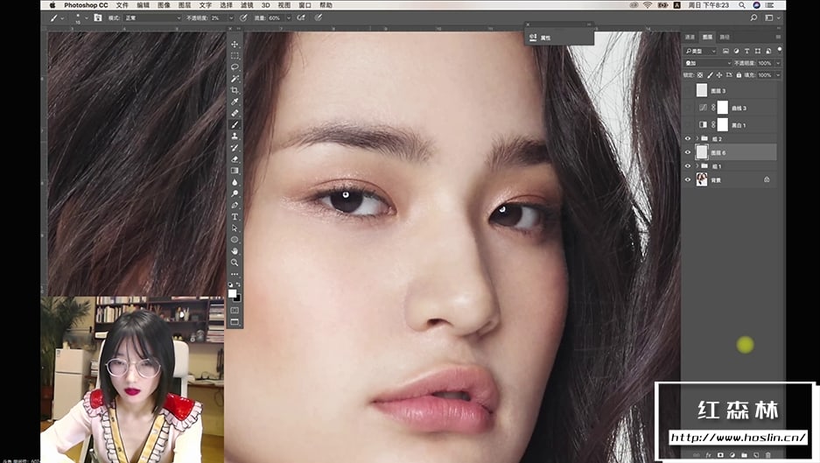Open the brush settings panel toggle

(x=97, y=18)
